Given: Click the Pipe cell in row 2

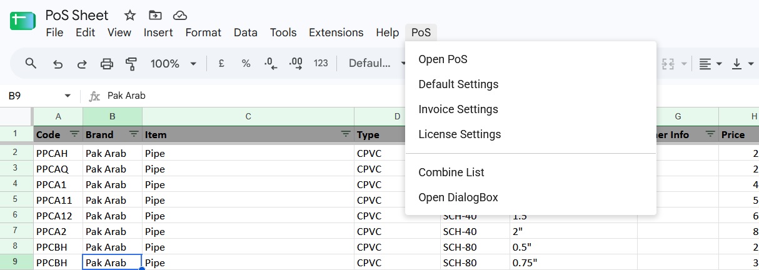Looking at the screenshot, I should [248, 153].
